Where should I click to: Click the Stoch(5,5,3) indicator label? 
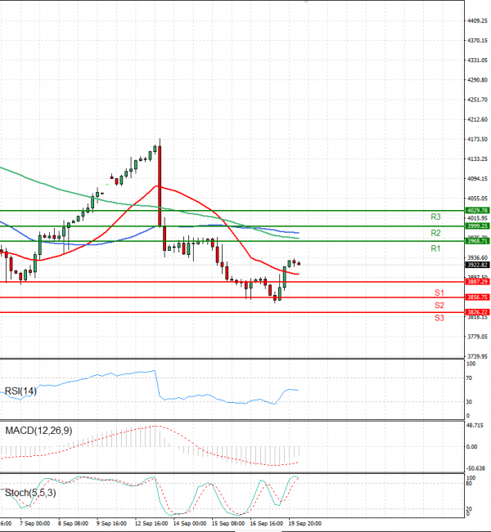pos(30,493)
